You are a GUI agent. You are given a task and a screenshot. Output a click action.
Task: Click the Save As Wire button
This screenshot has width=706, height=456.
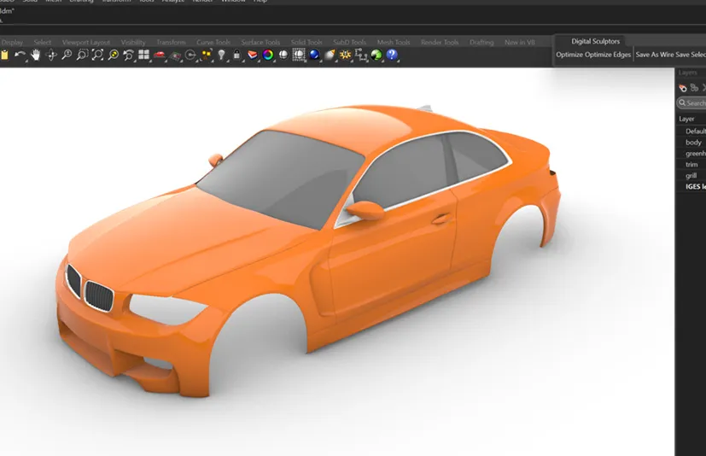tap(655, 55)
